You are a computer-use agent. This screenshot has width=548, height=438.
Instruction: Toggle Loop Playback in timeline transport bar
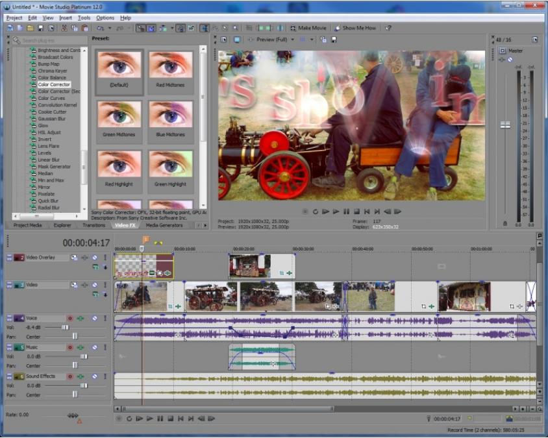pyautogui.click(x=129, y=419)
